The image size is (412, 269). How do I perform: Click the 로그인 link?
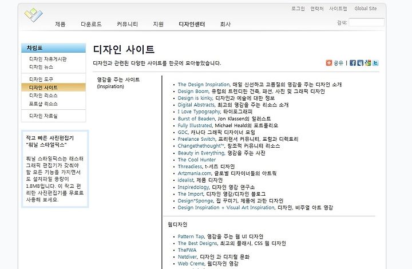298,9
